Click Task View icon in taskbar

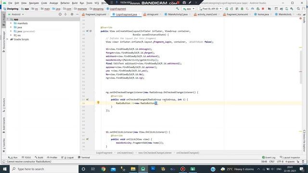93,169
